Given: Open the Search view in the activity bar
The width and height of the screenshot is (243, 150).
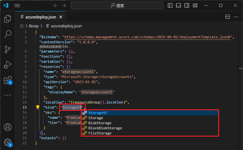Looking at the screenshot, I should point(7,34).
